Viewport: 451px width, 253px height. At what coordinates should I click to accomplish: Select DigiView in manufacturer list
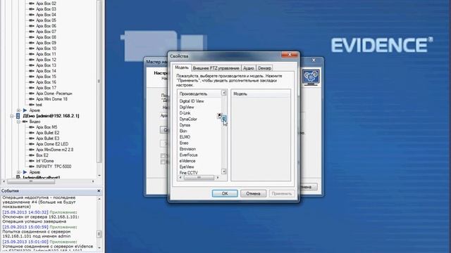[x=187, y=108]
